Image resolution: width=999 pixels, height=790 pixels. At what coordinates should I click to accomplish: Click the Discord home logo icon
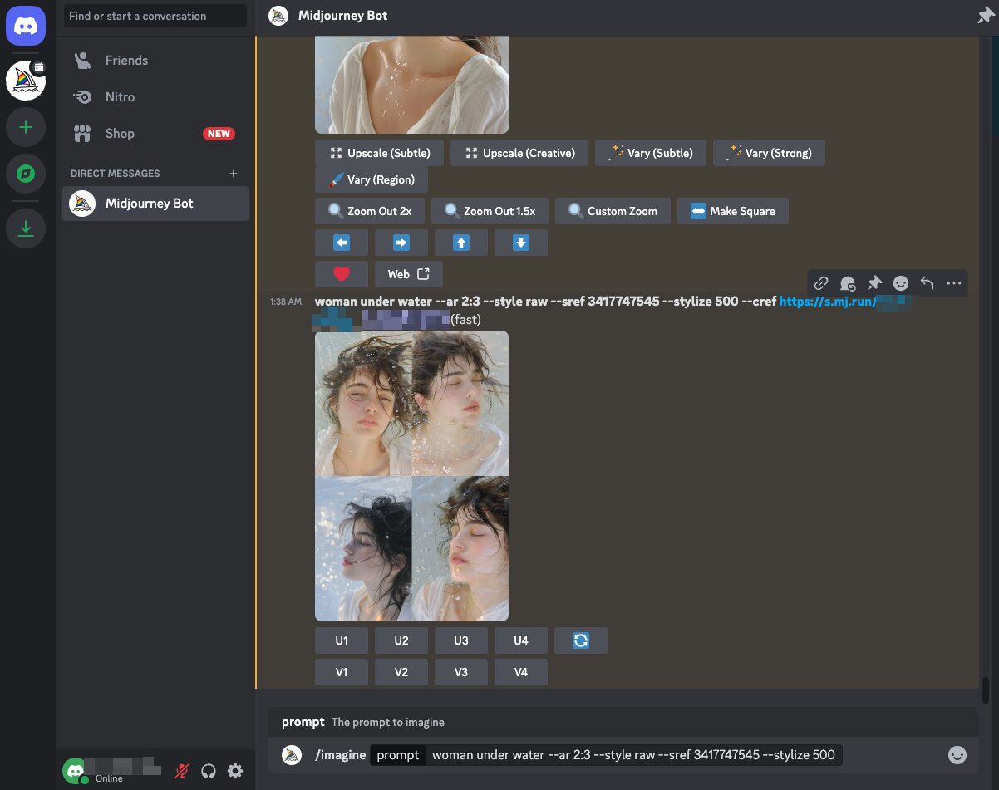26,26
